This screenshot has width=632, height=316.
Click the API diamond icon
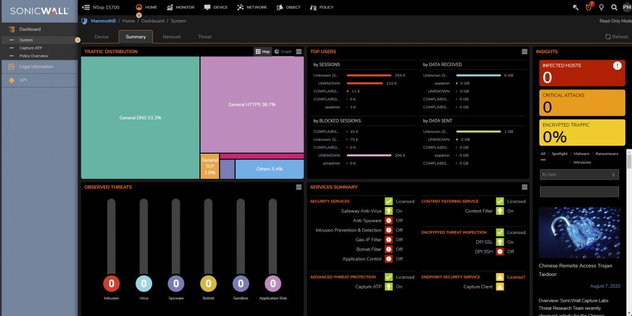[x=12, y=80]
